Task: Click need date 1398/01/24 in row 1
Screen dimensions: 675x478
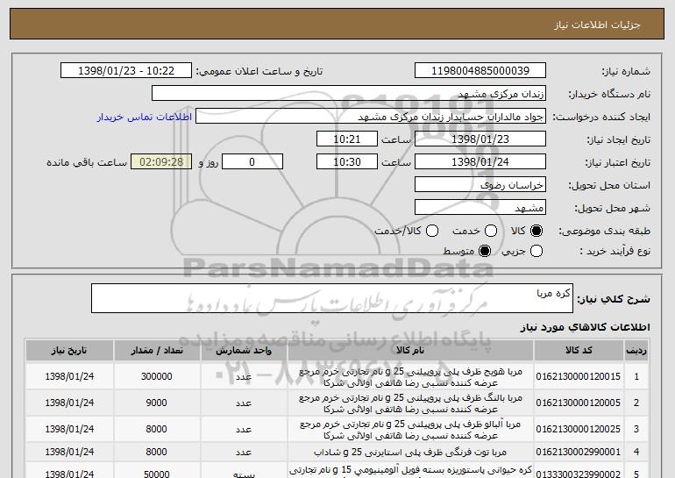Action: pyautogui.click(x=69, y=376)
